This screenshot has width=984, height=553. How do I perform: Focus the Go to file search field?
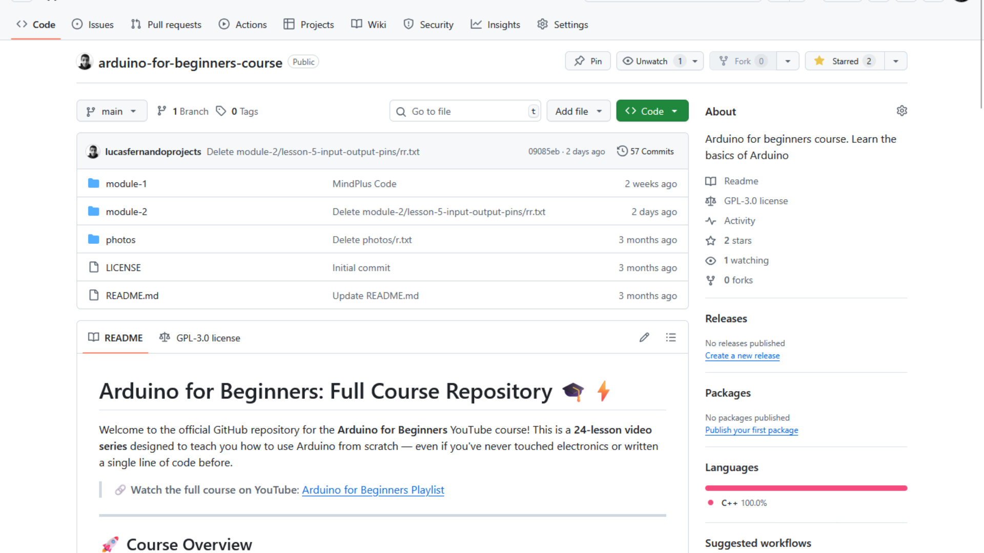pyautogui.click(x=465, y=111)
